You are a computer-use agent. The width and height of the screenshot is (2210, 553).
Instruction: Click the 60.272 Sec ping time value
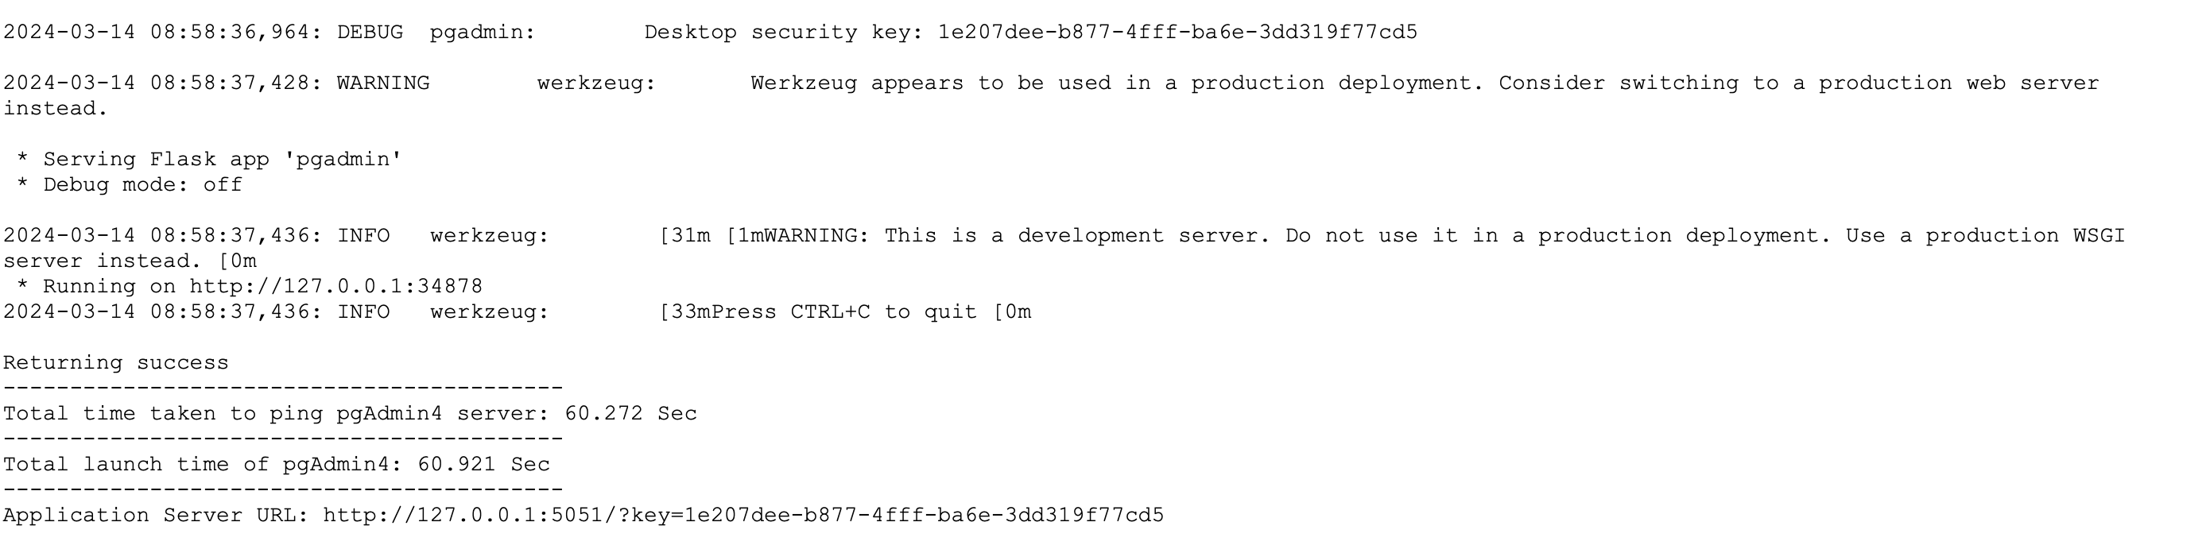[630, 414]
